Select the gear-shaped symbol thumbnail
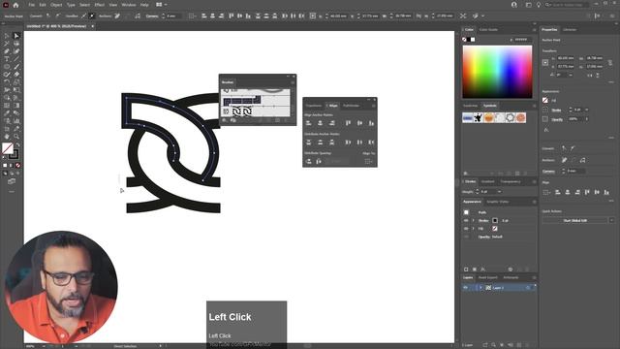The height and width of the screenshot is (349, 620). tap(511, 117)
